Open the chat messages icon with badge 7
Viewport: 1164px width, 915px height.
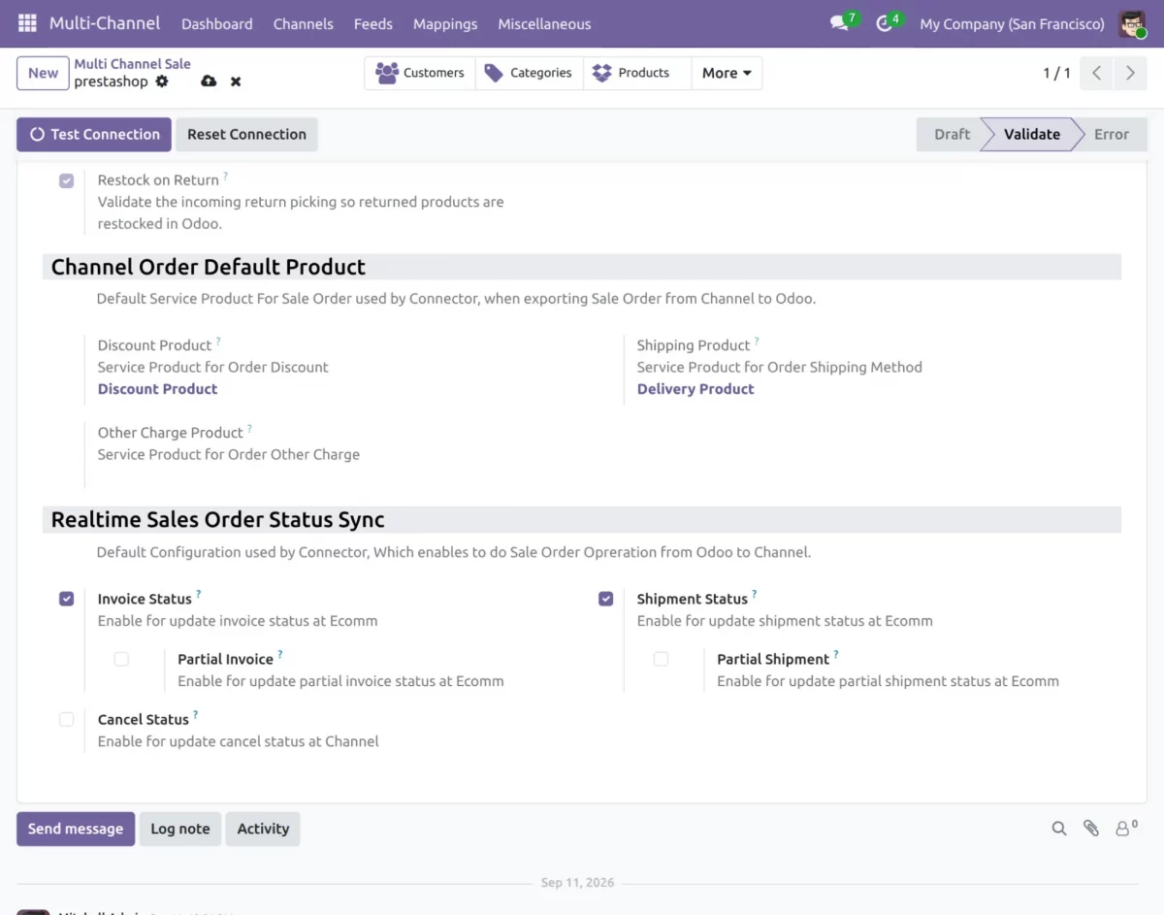[840, 23]
